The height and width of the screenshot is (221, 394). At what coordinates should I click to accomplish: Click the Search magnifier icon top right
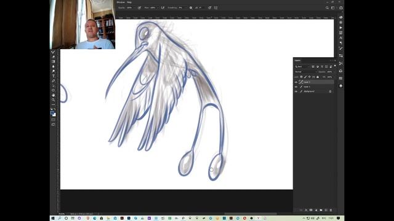327,8
